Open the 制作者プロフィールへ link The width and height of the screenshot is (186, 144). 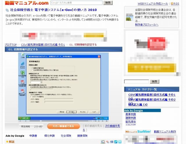147,25
